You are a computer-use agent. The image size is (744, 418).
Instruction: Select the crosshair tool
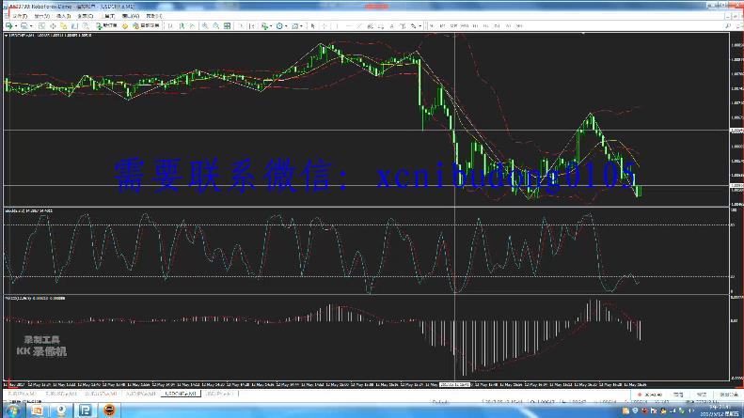pyautogui.click(x=325, y=26)
